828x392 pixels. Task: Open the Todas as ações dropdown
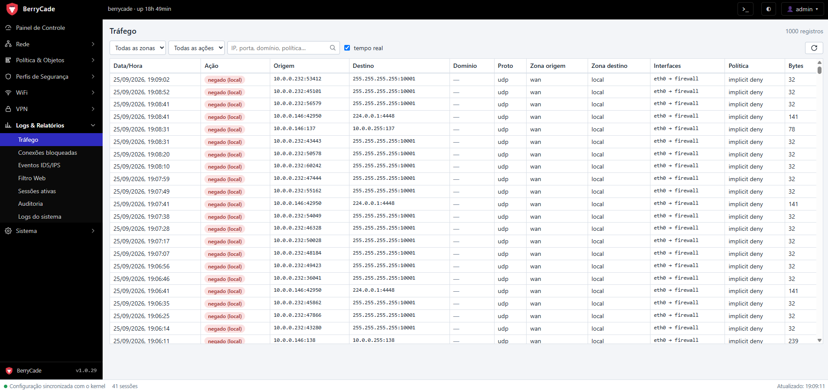[197, 48]
